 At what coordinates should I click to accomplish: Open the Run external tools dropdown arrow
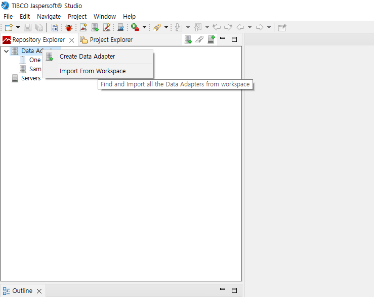coord(144,27)
